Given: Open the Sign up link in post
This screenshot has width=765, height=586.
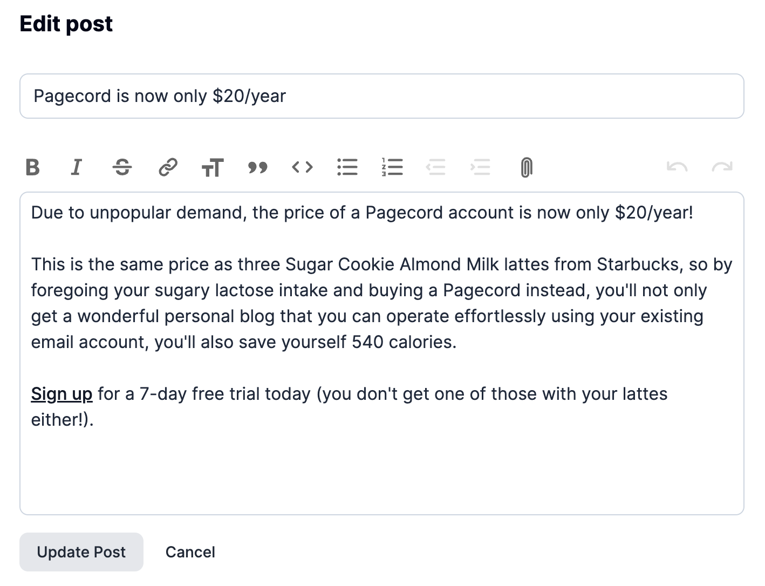Looking at the screenshot, I should point(62,394).
